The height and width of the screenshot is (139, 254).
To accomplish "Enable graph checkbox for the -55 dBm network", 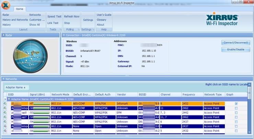I will [236, 126].
